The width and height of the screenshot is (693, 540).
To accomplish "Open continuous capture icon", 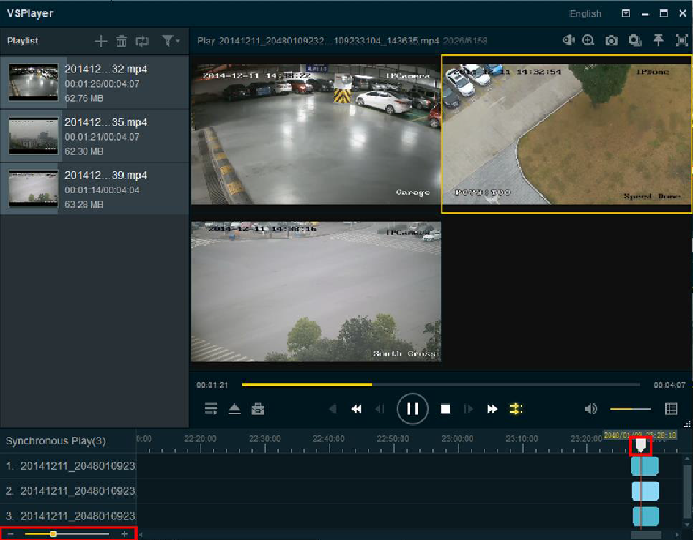I will (x=635, y=40).
